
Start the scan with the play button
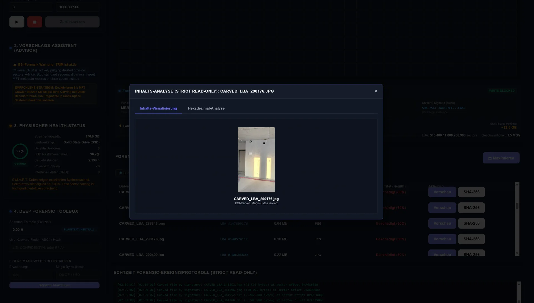point(17,22)
